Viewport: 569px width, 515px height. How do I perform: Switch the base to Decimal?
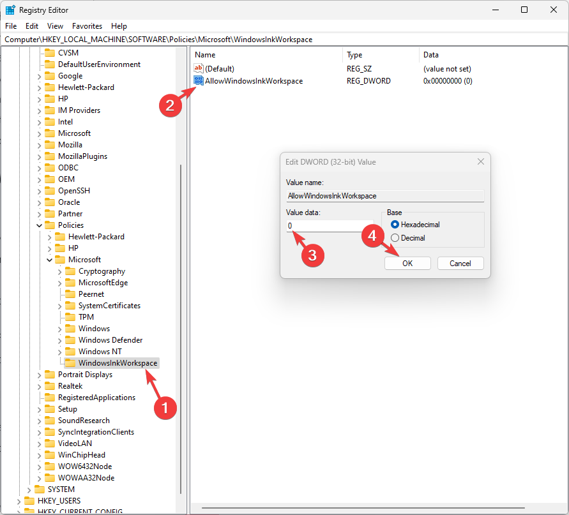click(x=395, y=237)
